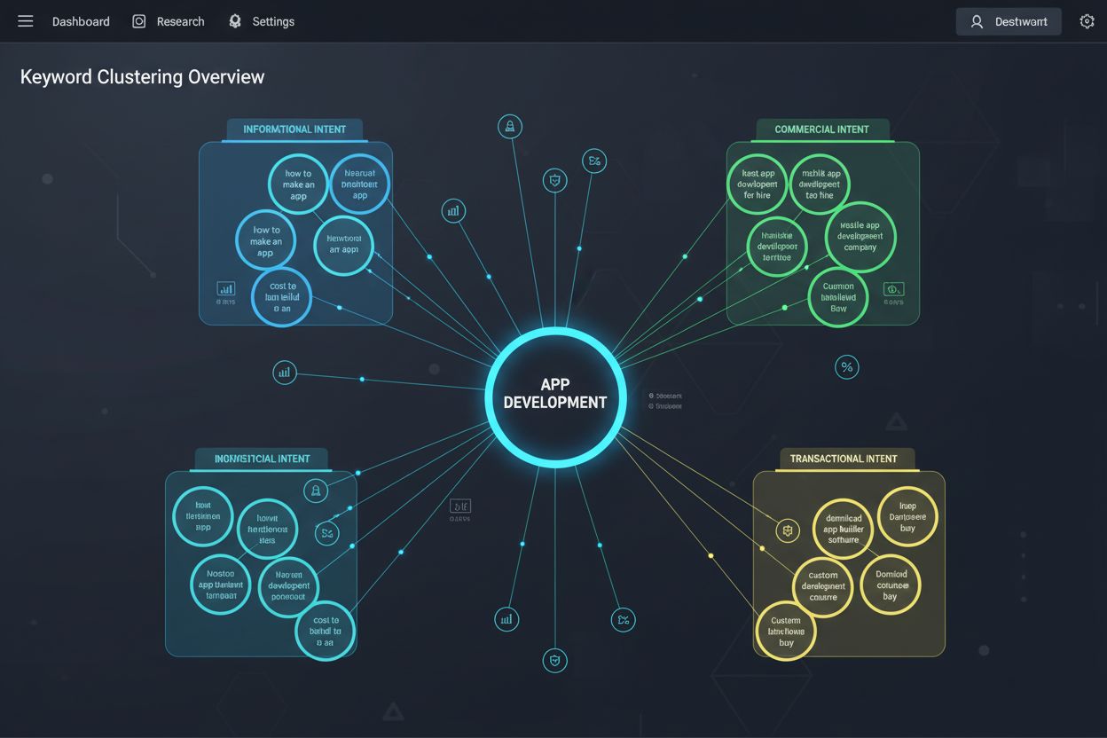Select the shield badge icon near the center node

pyautogui.click(x=555, y=180)
